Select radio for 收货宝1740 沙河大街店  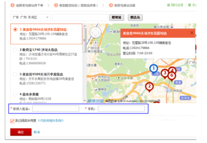[x=15, y=50]
